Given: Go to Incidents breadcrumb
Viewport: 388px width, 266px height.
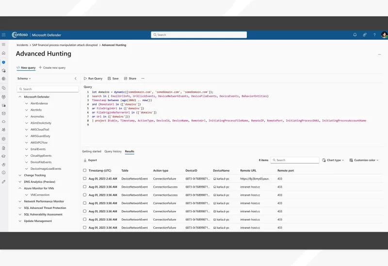Looking at the screenshot, I should (x=22, y=45).
